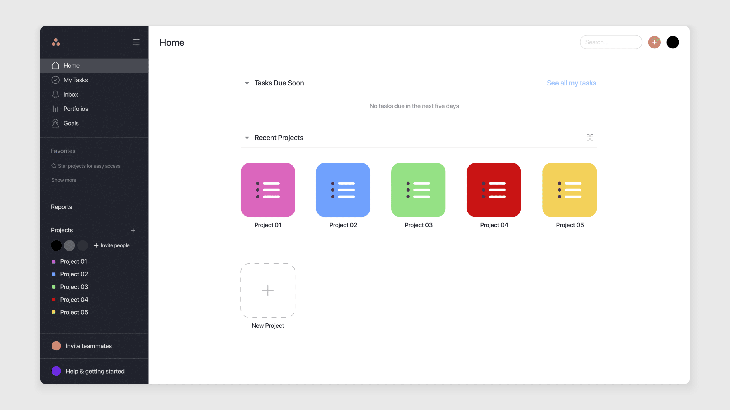730x410 pixels.
Task: Click the Invite teammates button
Action: pos(88,345)
